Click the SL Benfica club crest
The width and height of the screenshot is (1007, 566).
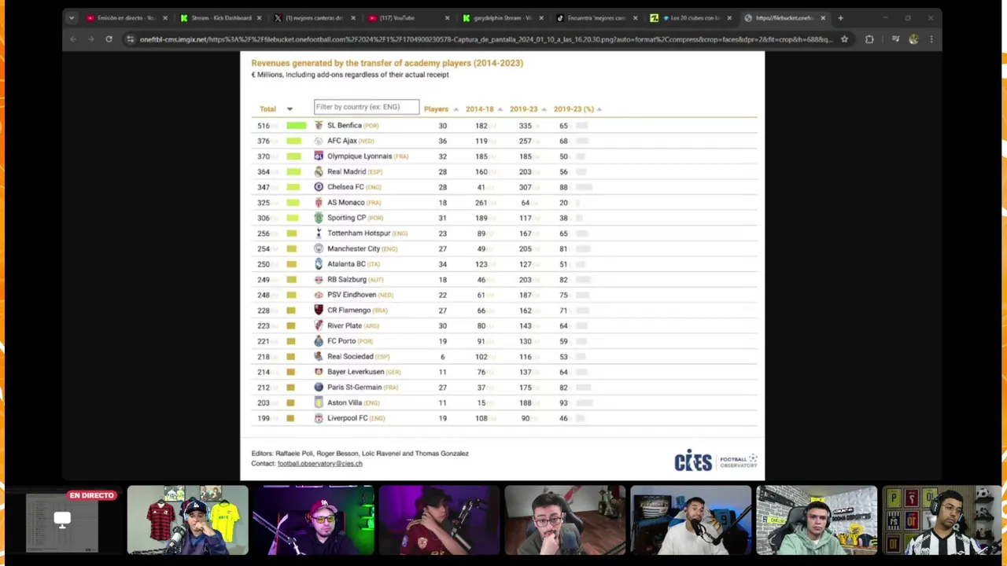[x=319, y=126]
